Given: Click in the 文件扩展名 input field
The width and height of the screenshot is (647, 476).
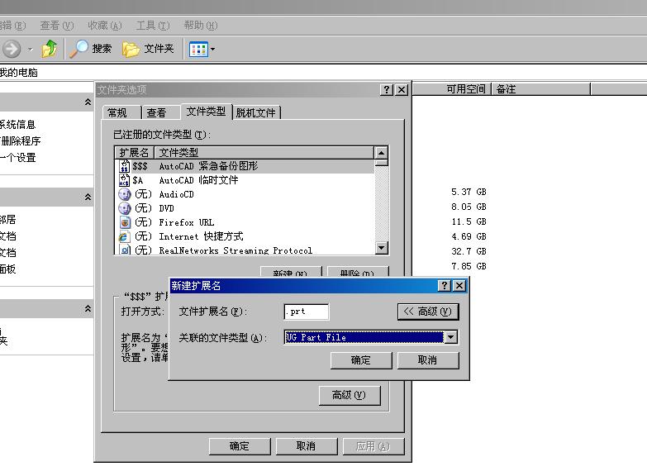Looking at the screenshot, I should 307,312.
